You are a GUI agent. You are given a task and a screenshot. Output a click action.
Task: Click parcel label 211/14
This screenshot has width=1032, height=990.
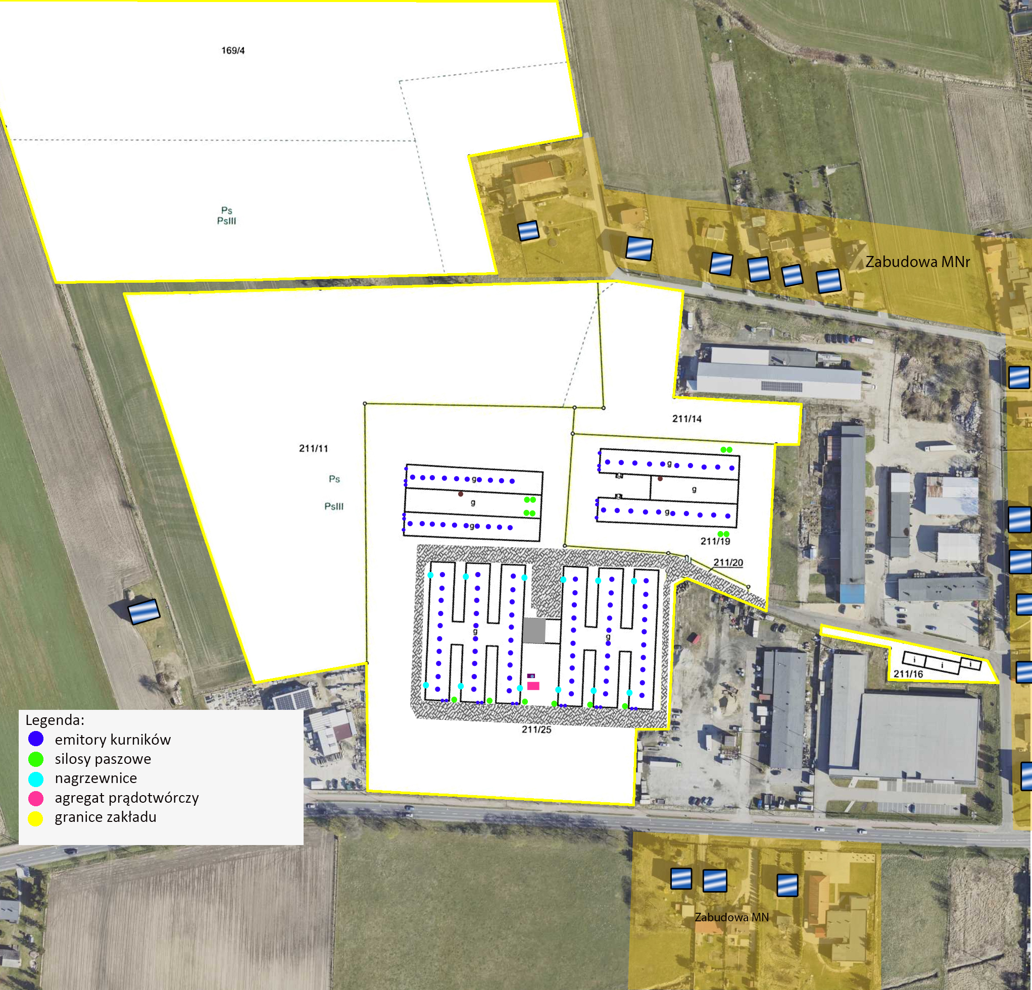686,419
